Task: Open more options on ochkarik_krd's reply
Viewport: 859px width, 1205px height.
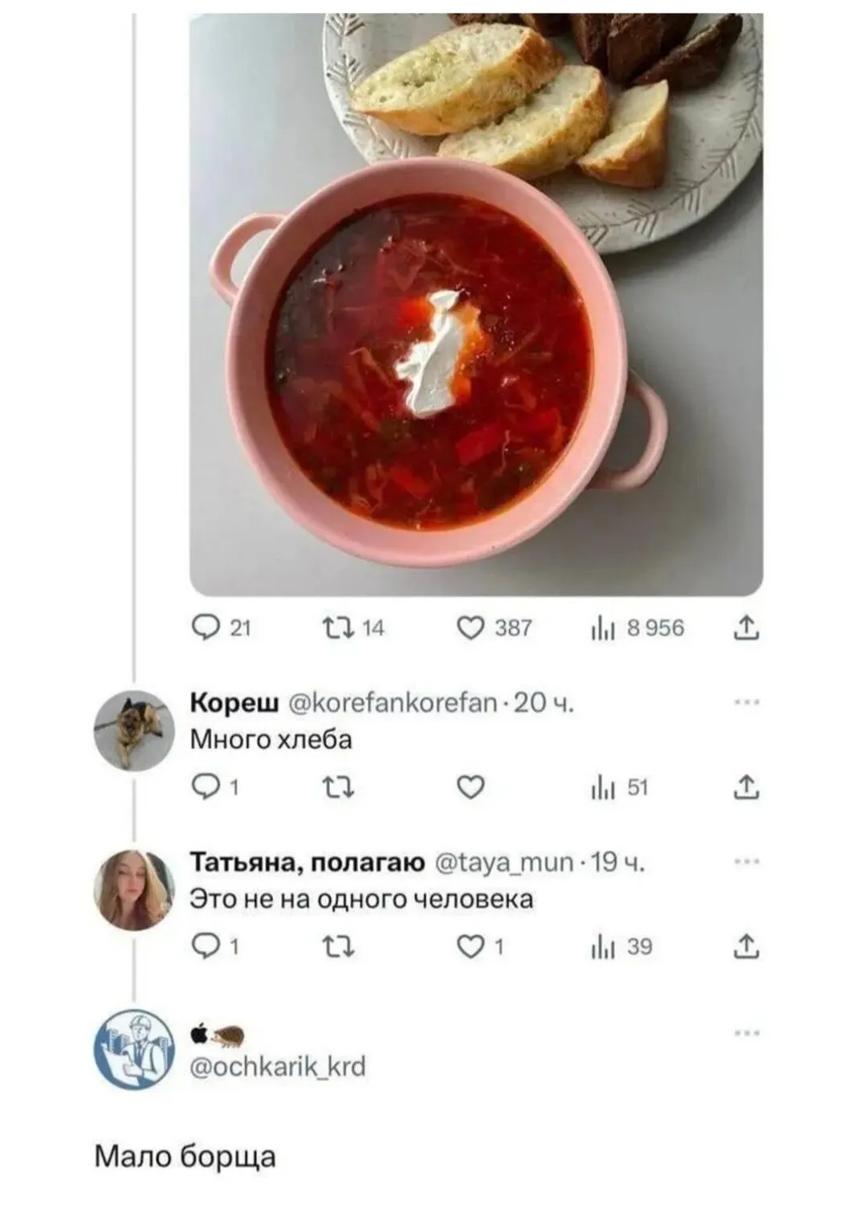Action: 747,1033
